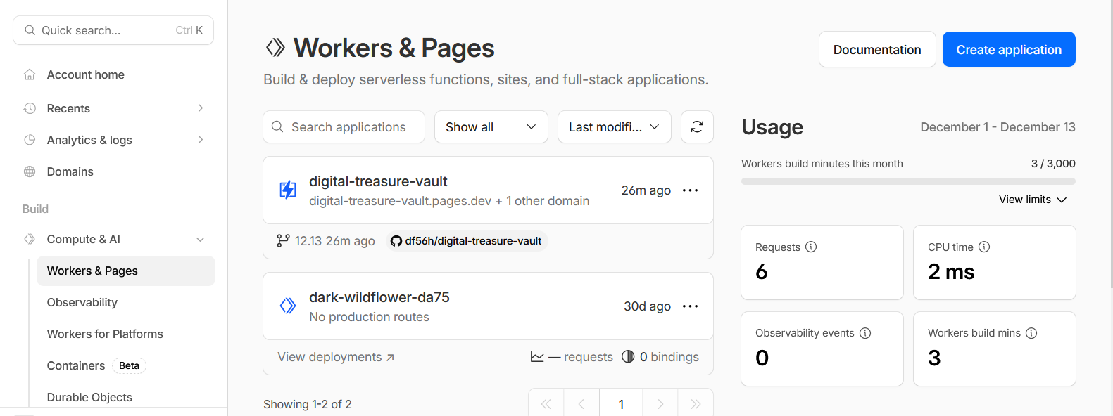Open Observability in the sidebar
This screenshot has height=416, width=1113.
(x=82, y=302)
